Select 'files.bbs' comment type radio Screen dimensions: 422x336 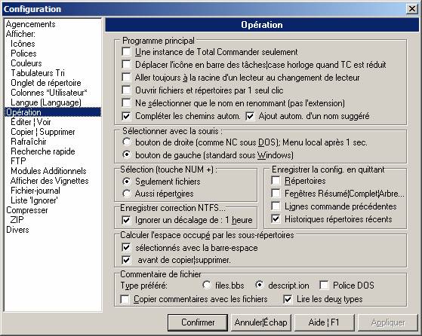(207, 285)
